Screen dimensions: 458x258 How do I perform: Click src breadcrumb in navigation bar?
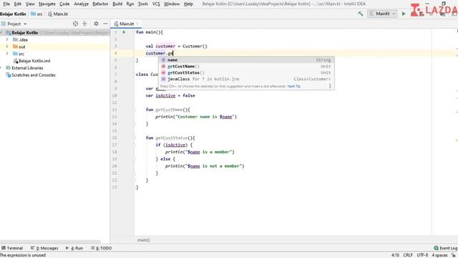pyautogui.click(x=36, y=14)
